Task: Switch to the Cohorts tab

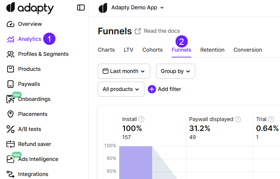Action: point(152,50)
